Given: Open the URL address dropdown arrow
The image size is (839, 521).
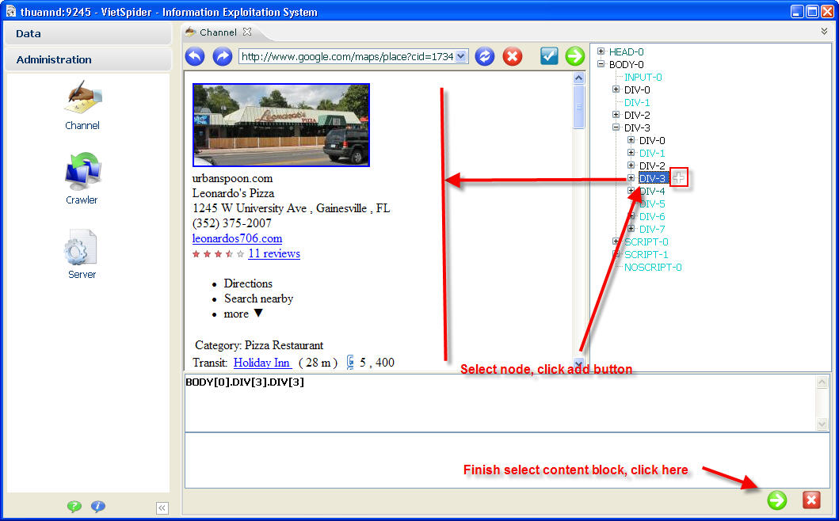Looking at the screenshot, I should (x=461, y=56).
